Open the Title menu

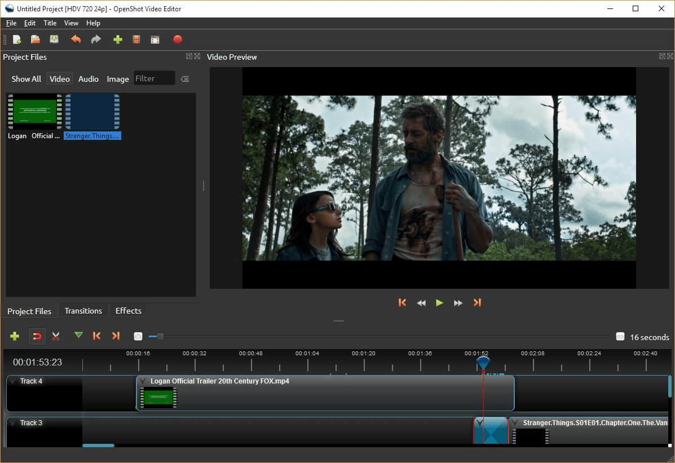coord(50,23)
